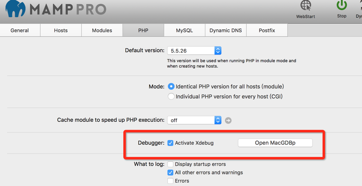Select the PHP tab

point(143,30)
